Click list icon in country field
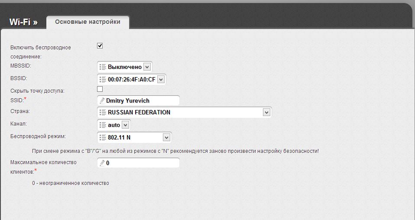Image resolution: width=415 pixels, height=220 pixels. pyautogui.click(x=103, y=112)
